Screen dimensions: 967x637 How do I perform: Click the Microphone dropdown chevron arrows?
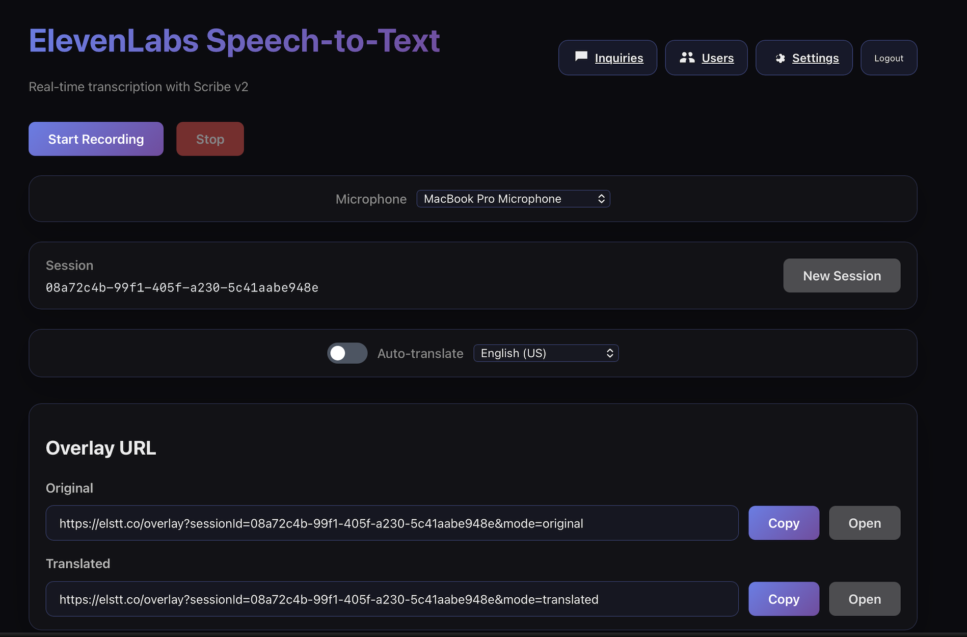601,199
